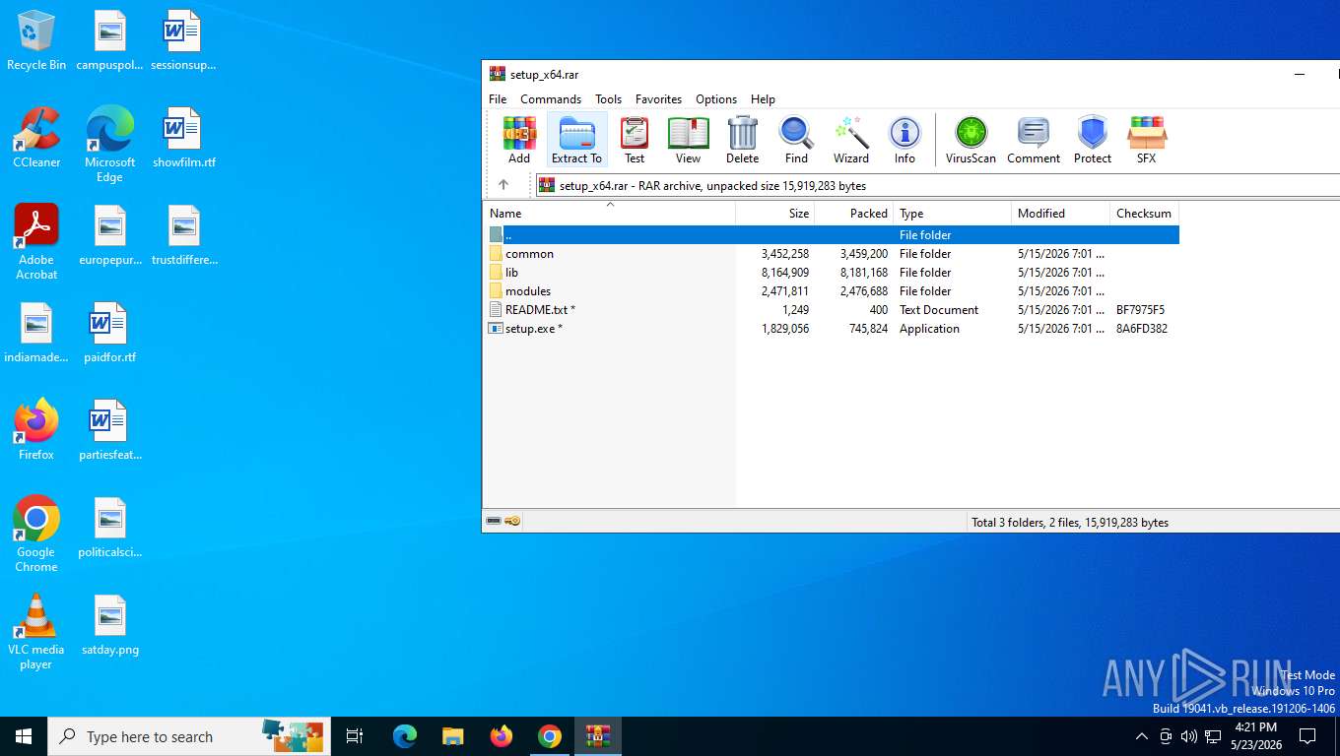Open notification center in taskbar
Image resolution: width=1340 pixels, height=756 pixels.
1307,736
